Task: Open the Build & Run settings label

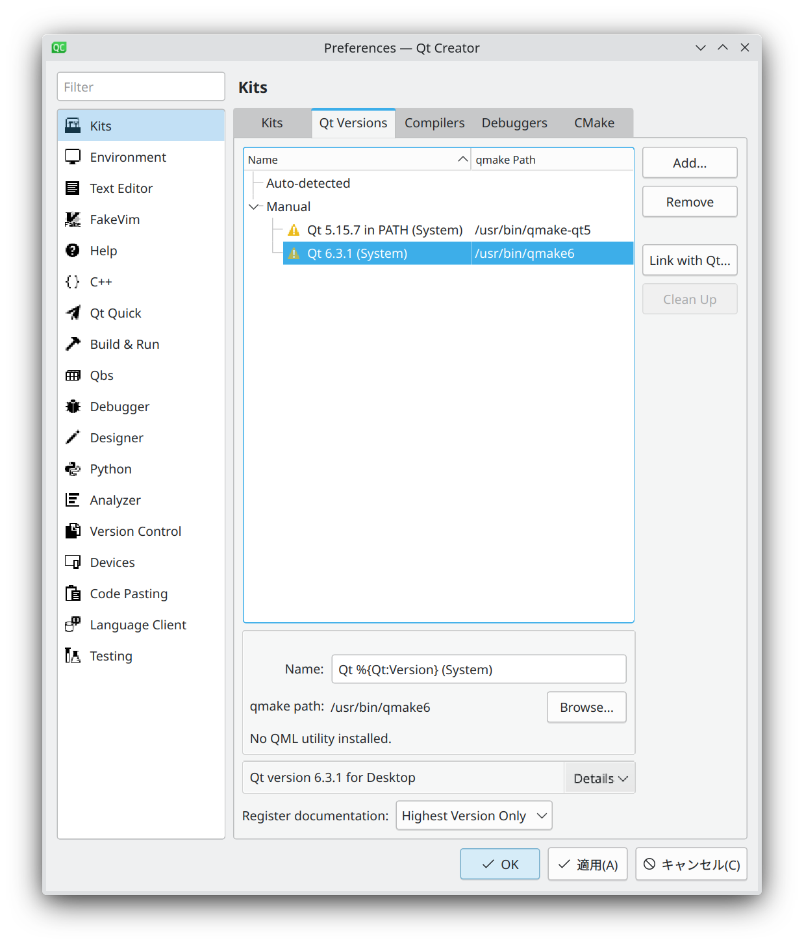Action: tap(125, 344)
